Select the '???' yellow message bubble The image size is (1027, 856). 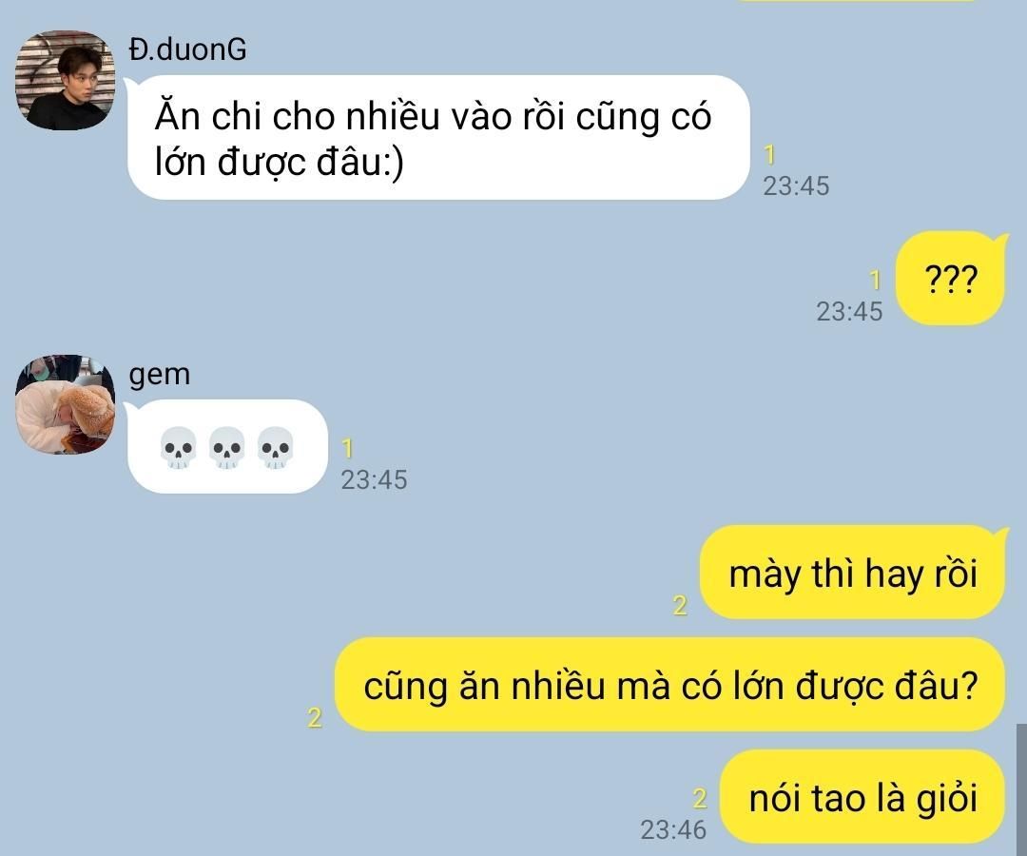tap(950, 279)
